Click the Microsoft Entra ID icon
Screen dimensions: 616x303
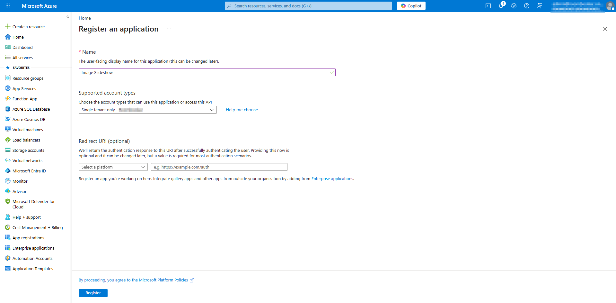(8, 171)
